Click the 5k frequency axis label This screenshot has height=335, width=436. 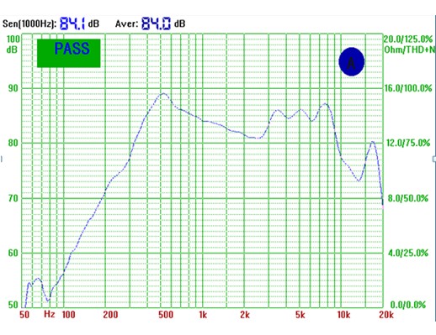click(300, 315)
